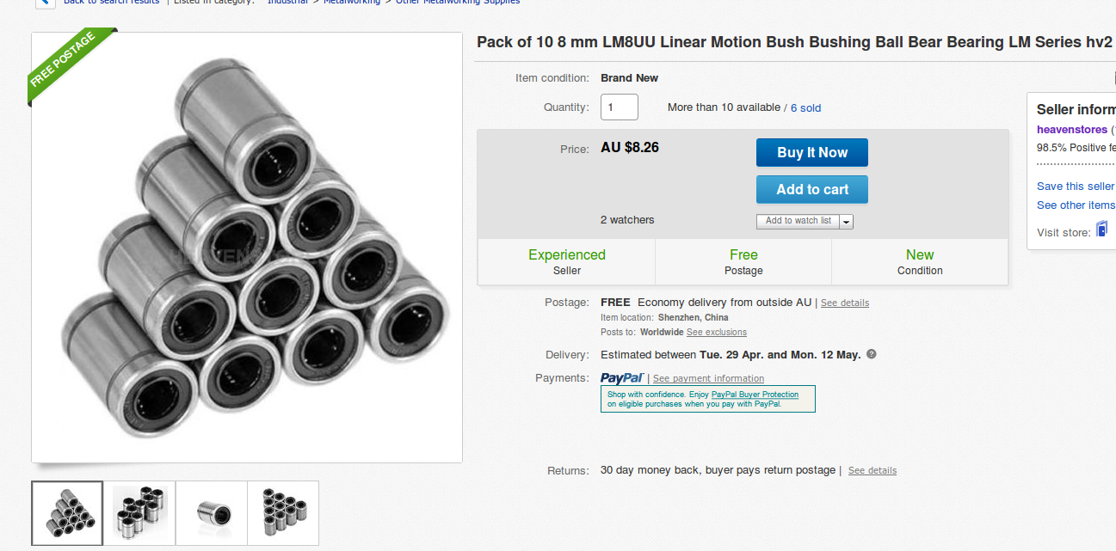Click the back arrow to search results

click(x=45, y=3)
